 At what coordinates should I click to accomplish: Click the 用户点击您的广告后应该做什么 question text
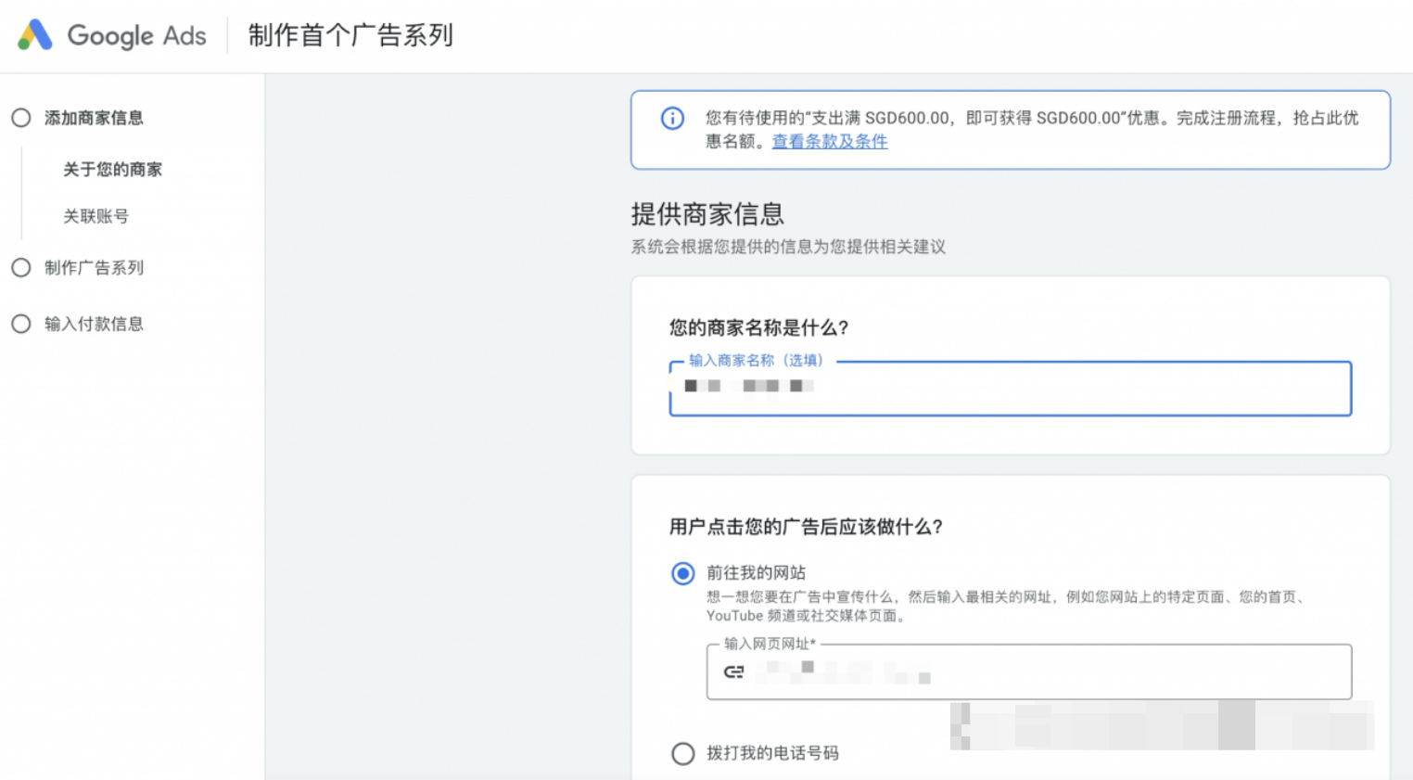tap(806, 527)
